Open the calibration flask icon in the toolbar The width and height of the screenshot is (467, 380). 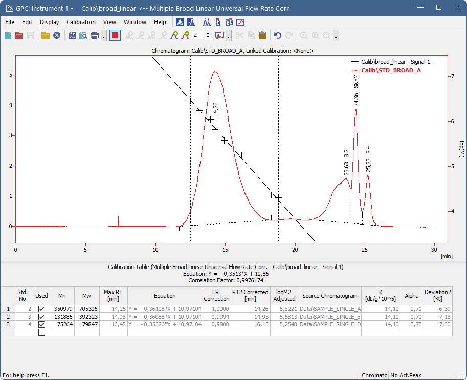coord(190,22)
